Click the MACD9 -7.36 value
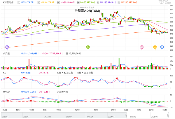This screenshot has width=175, height=119. [x=28, y=92]
